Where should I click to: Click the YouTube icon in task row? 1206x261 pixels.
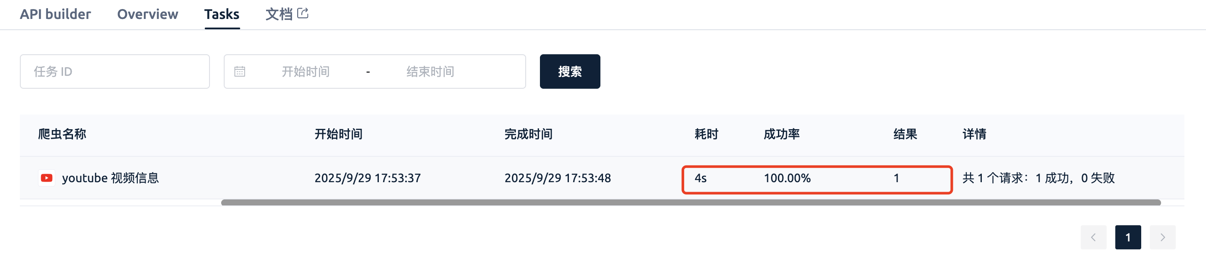tap(46, 178)
